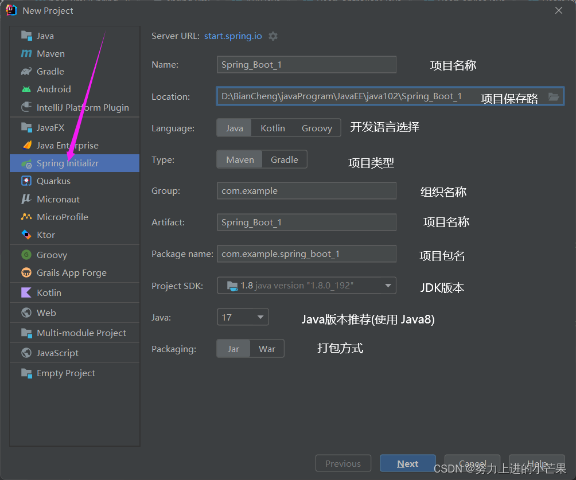
Task: Click the Artifact input field
Action: point(306,222)
